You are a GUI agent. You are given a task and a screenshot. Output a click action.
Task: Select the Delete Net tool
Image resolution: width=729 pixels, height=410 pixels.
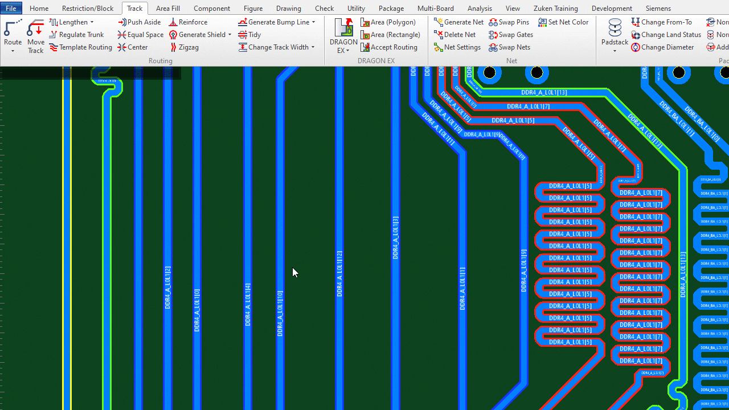455,34
